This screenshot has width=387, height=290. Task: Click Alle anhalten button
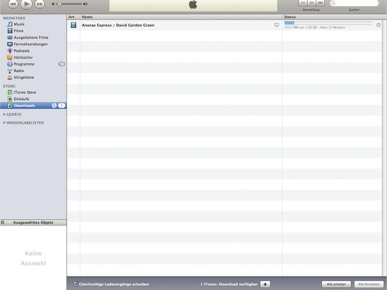pos(336,284)
